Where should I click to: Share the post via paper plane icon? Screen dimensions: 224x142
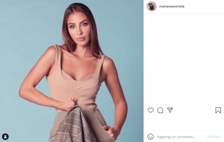[170, 110]
